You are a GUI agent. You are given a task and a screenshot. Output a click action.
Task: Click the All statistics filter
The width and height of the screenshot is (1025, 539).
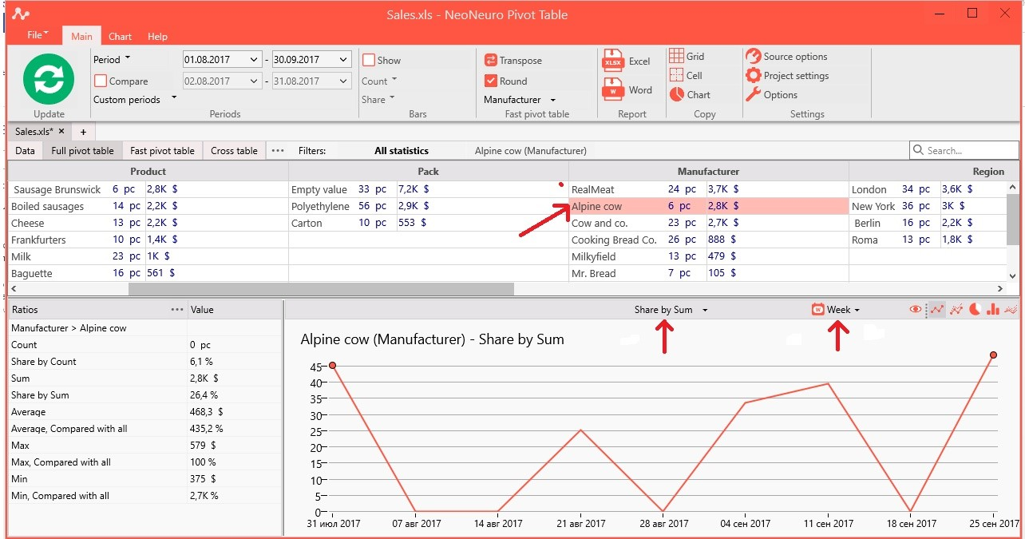pos(402,150)
